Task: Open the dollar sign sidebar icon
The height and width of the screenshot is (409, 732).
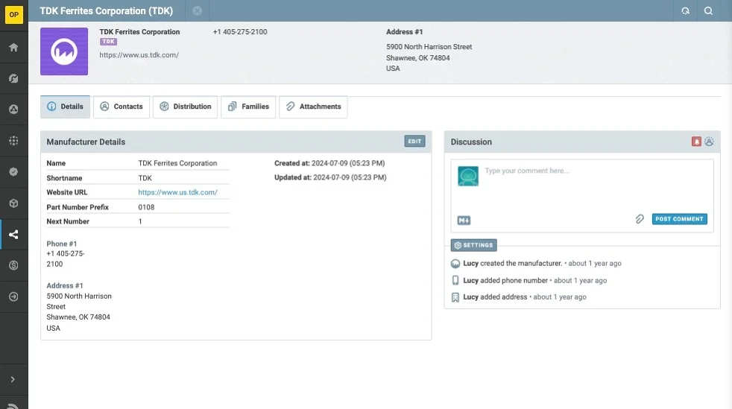Action: point(13,265)
